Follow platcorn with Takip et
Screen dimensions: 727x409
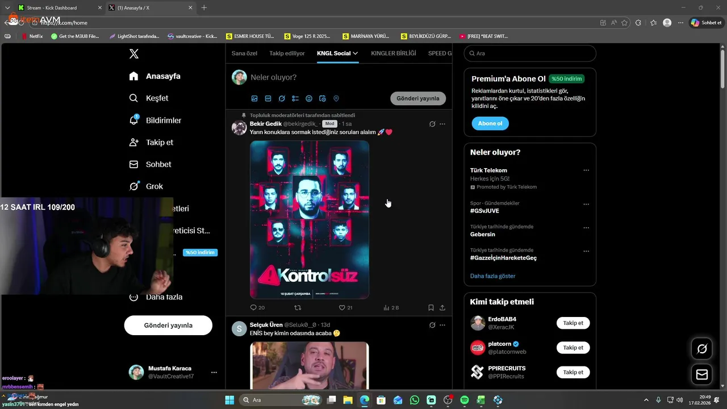tap(573, 348)
